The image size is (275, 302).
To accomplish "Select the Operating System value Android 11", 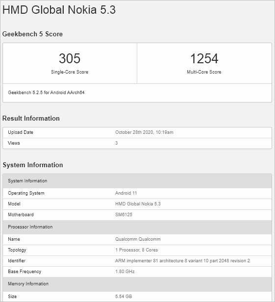I will click(126, 193).
